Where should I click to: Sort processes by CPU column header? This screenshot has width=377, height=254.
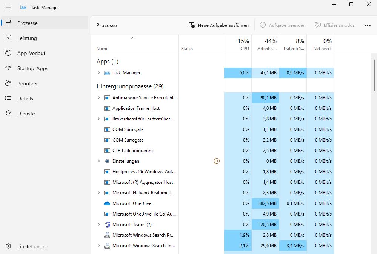click(238, 44)
